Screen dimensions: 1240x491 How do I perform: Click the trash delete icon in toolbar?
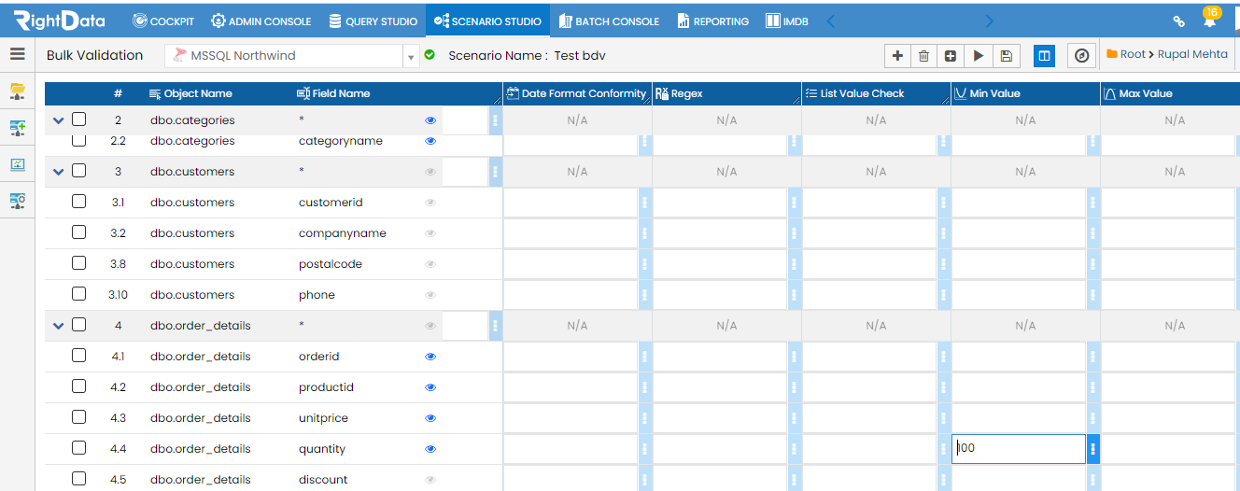click(923, 56)
